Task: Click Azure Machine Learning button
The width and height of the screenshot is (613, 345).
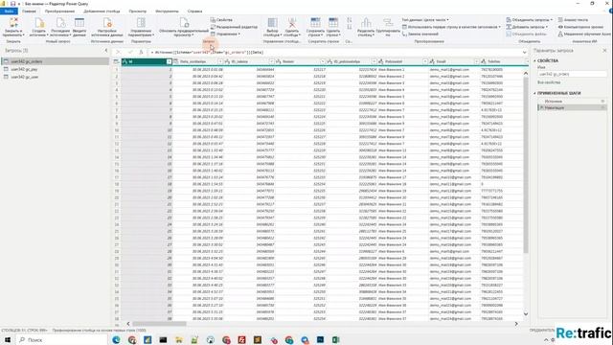Action: [x=584, y=34]
